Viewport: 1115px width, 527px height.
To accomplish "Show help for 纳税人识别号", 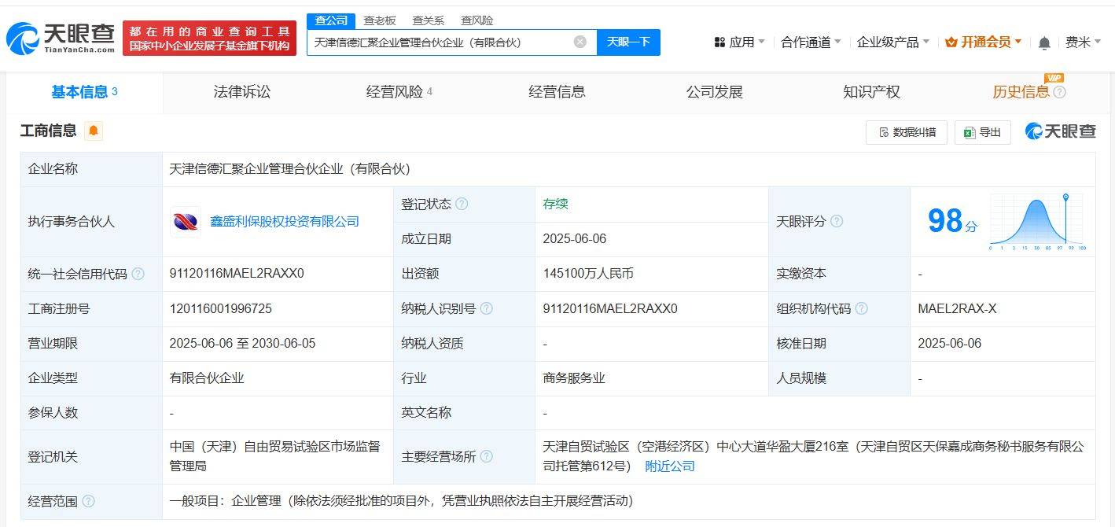I will pos(487,308).
